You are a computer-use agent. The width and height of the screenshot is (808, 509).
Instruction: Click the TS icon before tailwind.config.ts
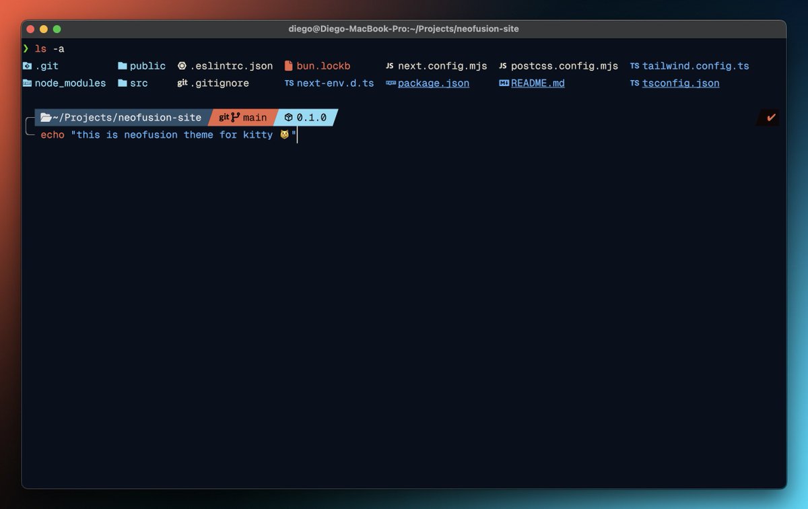coord(634,65)
